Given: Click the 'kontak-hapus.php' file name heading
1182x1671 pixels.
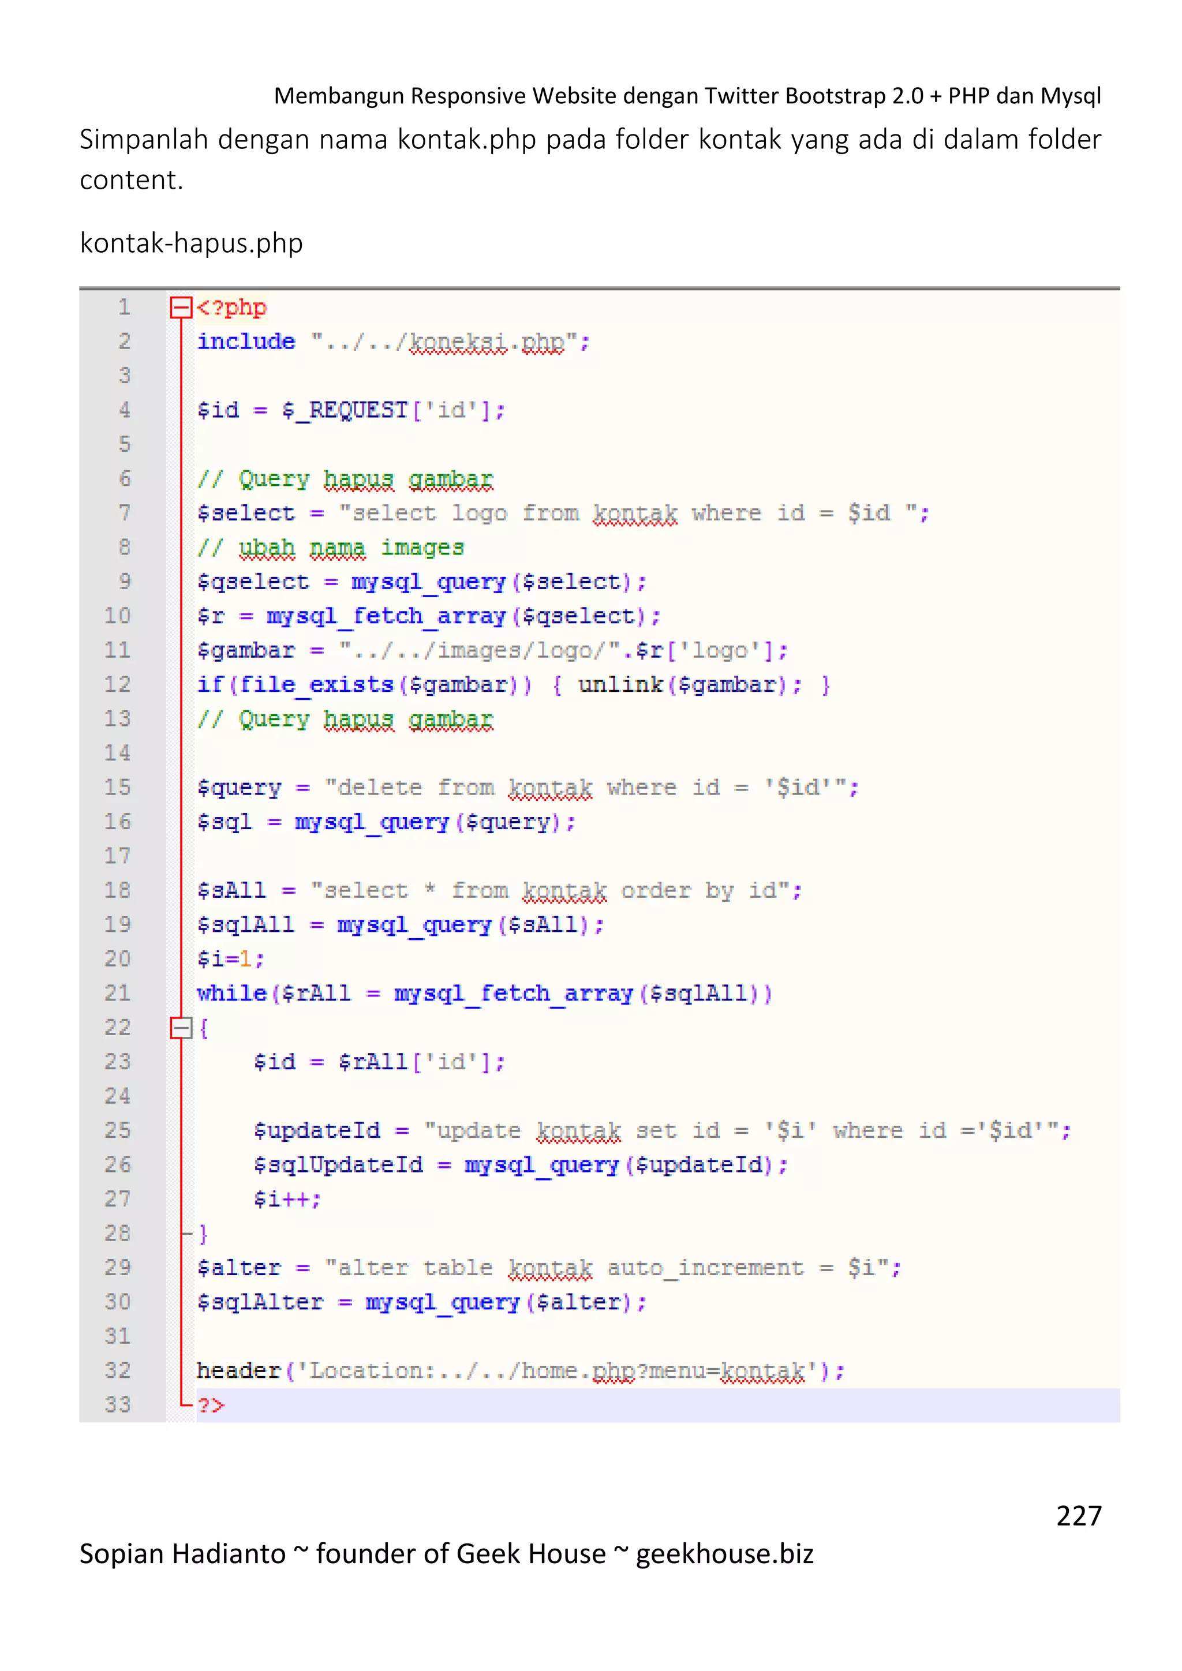Looking at the screenshot, I should [x=192, y=243].
